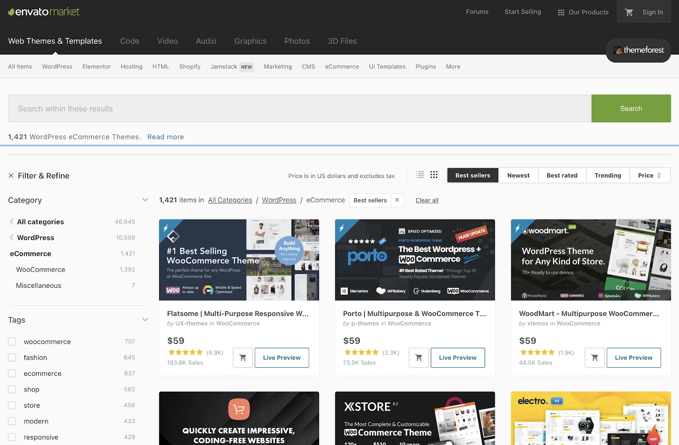Switch to list view layout
This screenshot has height=445, width=679.
[x=420, y=175]
